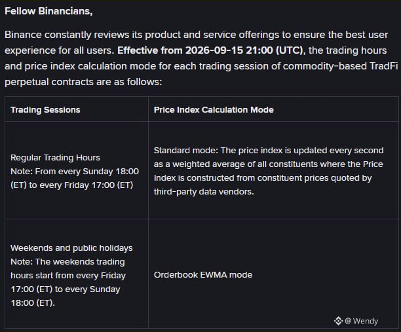The height and width of the screenshot is (332, 401).
Task: Click the Fellow Binancians greeting heading
Action: coord(48,11)
